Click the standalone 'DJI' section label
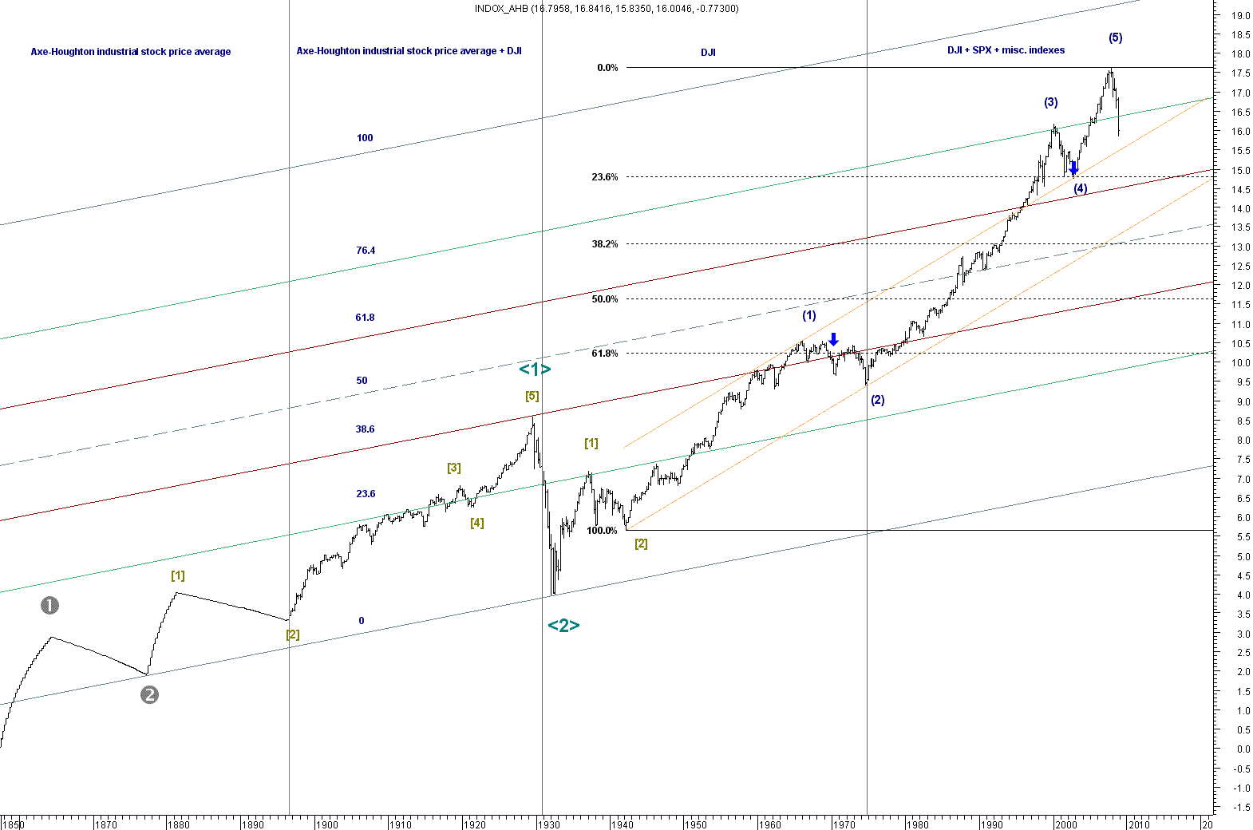Viewport: 1253px width, 830px height. pyautogui.click(x=708, y=53)
